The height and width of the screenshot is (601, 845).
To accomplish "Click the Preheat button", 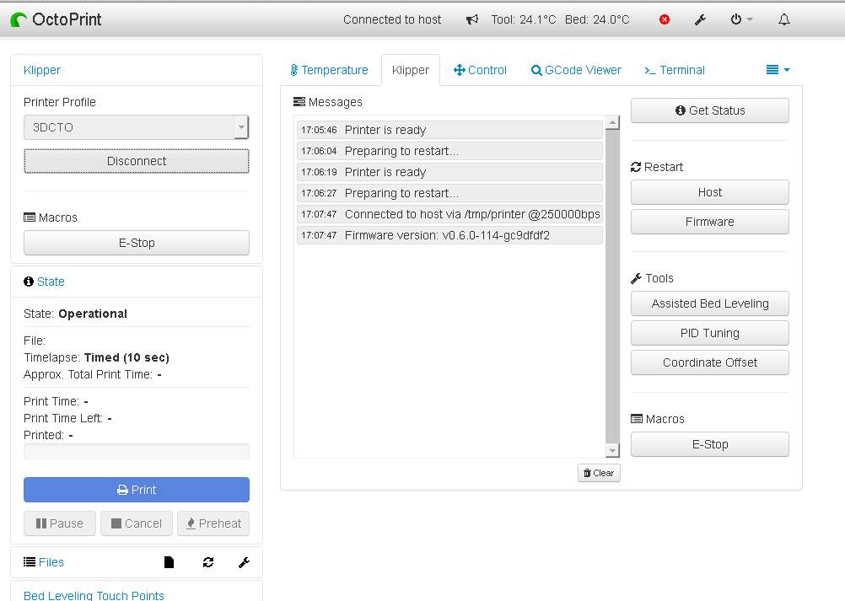I will [x=213, y=523].
